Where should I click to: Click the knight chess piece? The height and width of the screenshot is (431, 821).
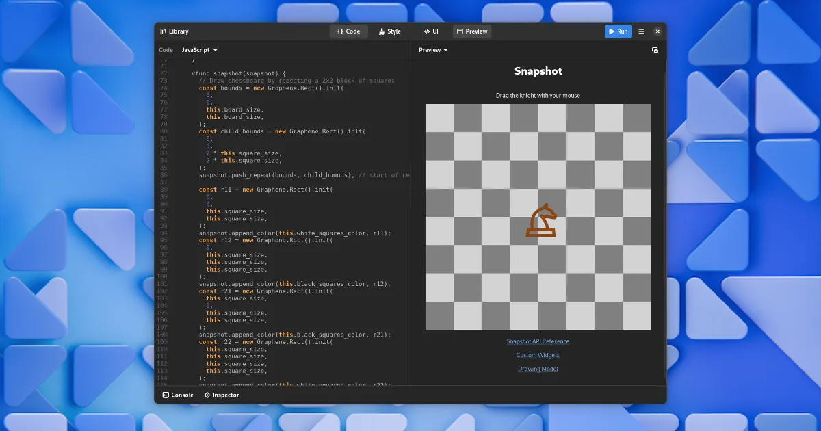click(x=540, y=220)
